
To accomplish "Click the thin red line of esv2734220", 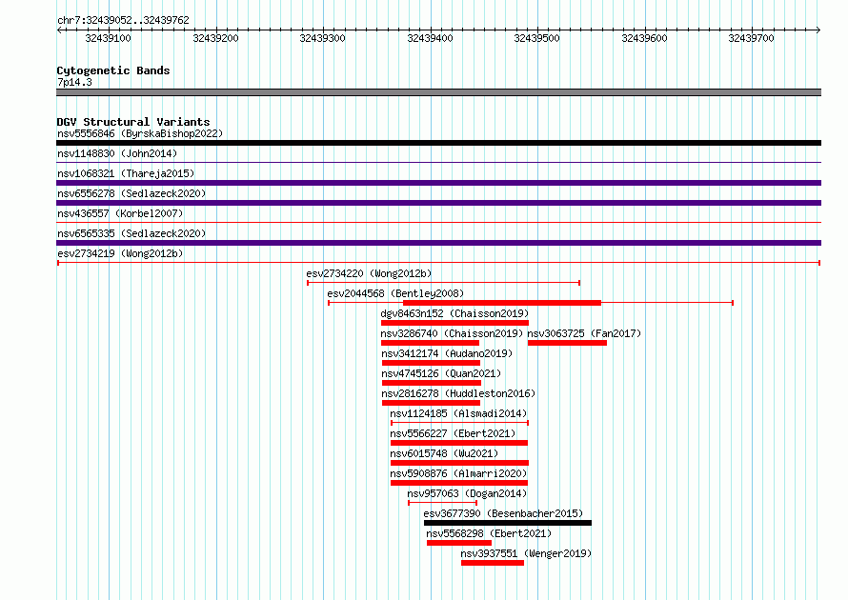I will pos(443,283).
